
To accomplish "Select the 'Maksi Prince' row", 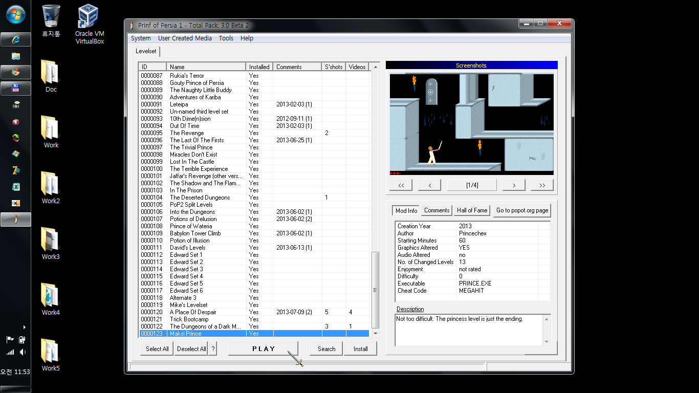I will (254, 334).
